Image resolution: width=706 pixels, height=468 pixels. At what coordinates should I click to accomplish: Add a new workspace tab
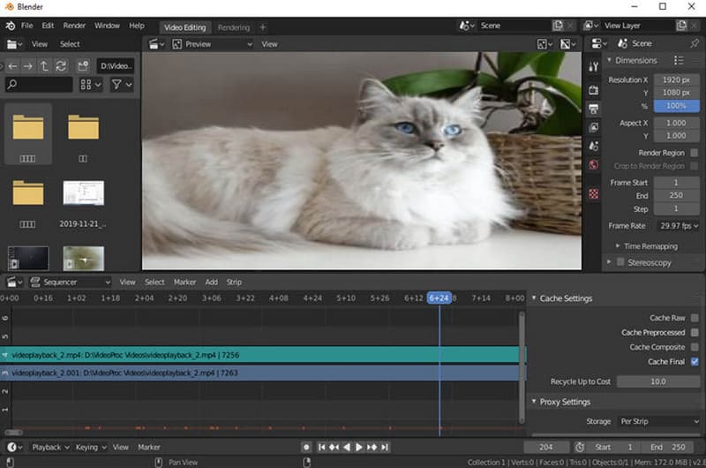[263, 27]
